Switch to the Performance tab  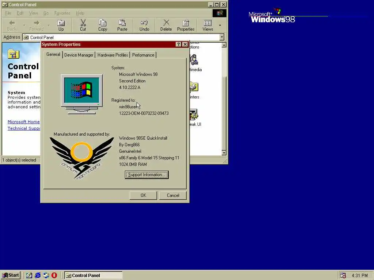click(143, 55)
